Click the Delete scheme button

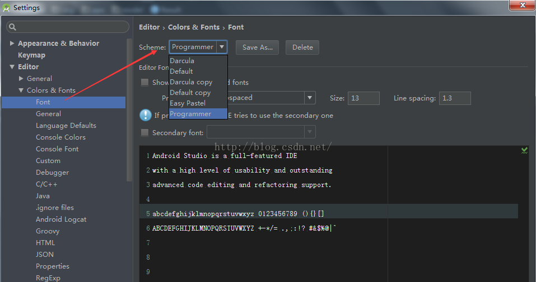[x=302, y=47]
